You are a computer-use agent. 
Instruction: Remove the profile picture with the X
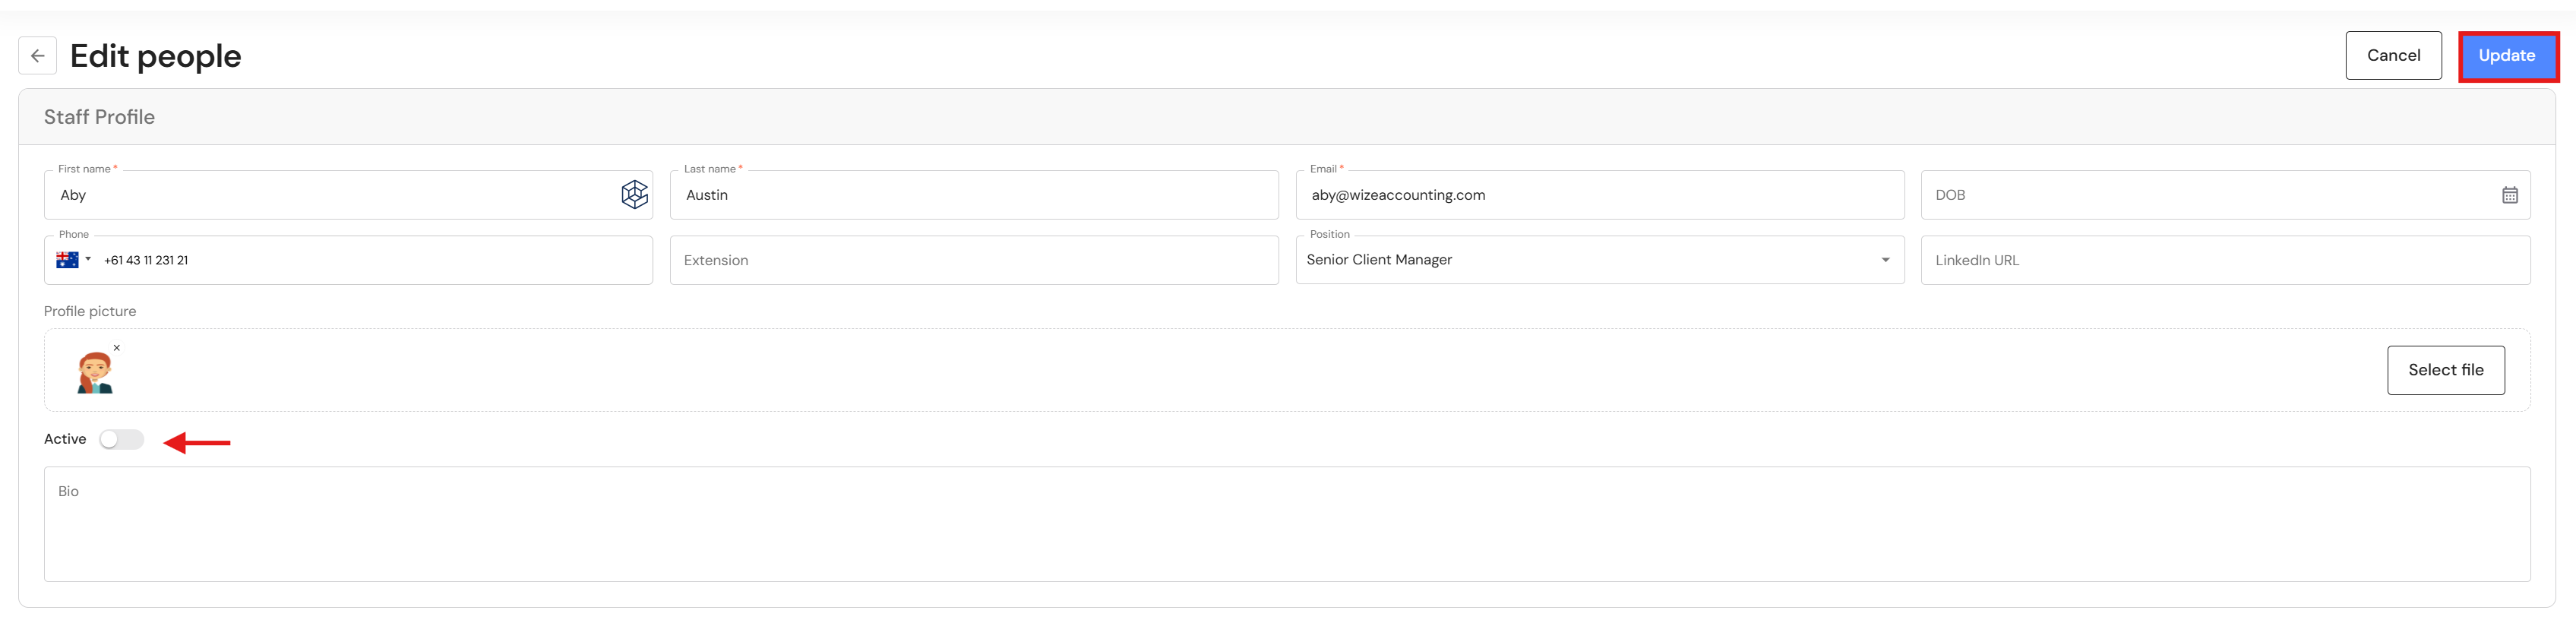click(117, 348)
